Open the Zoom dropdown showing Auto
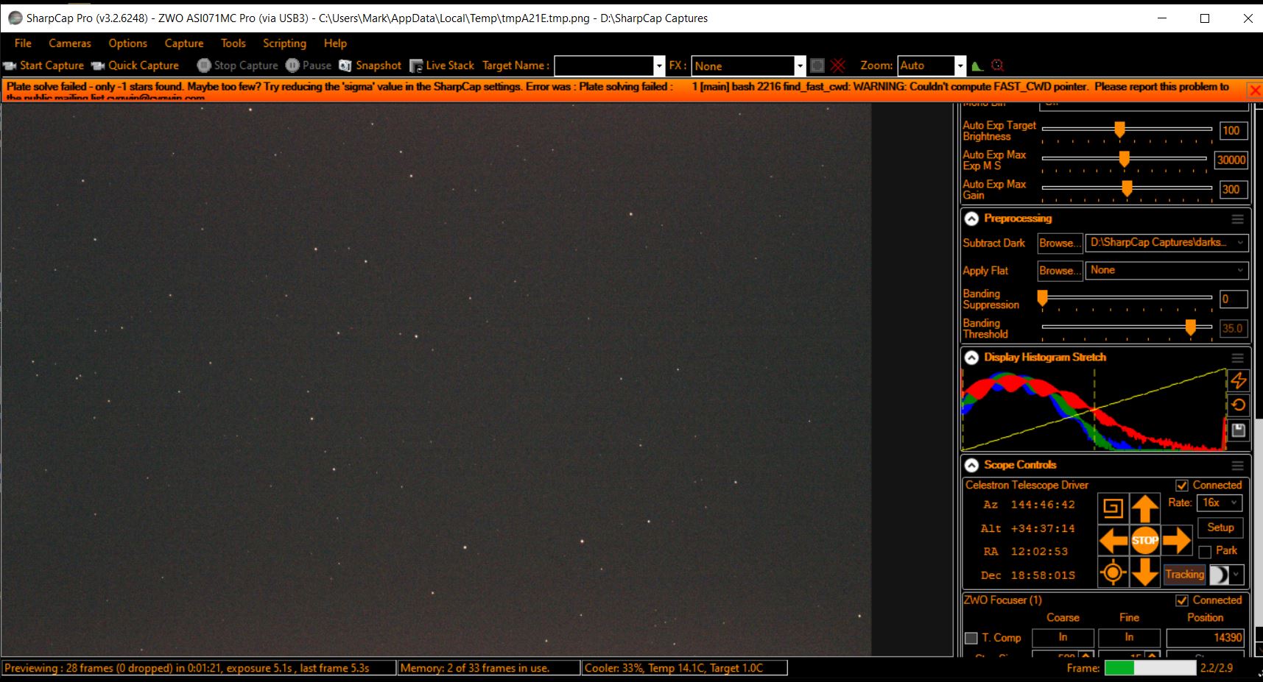This screenshot has width=1263, height=682. (960, 66)
